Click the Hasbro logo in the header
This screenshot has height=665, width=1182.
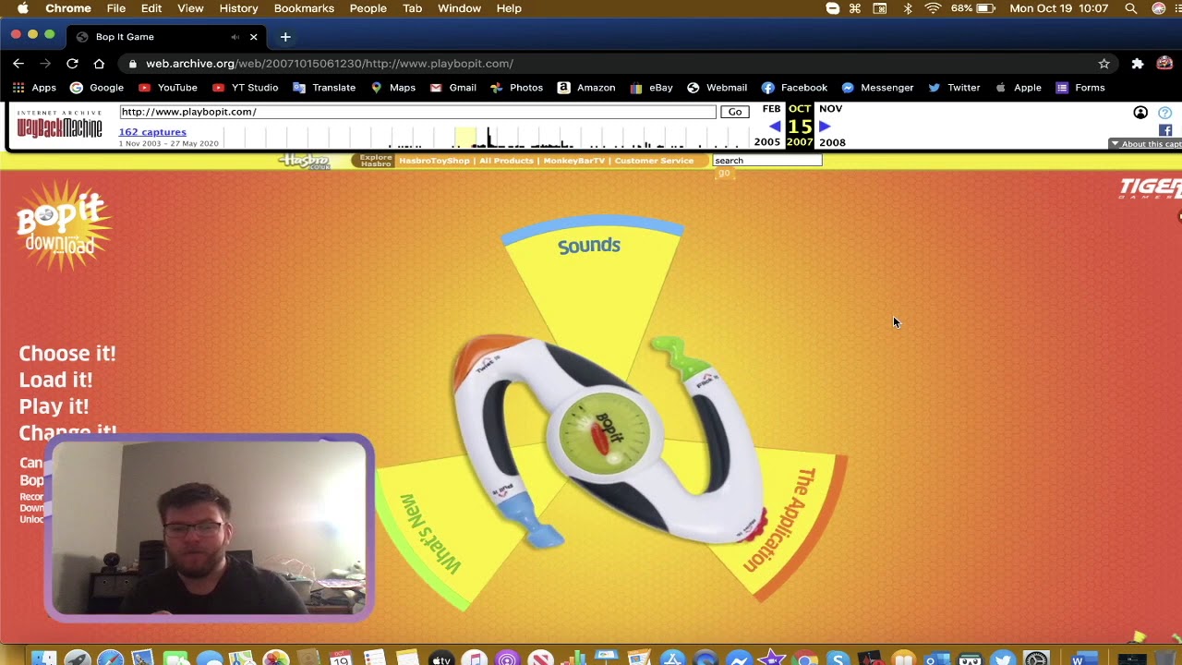306,161
